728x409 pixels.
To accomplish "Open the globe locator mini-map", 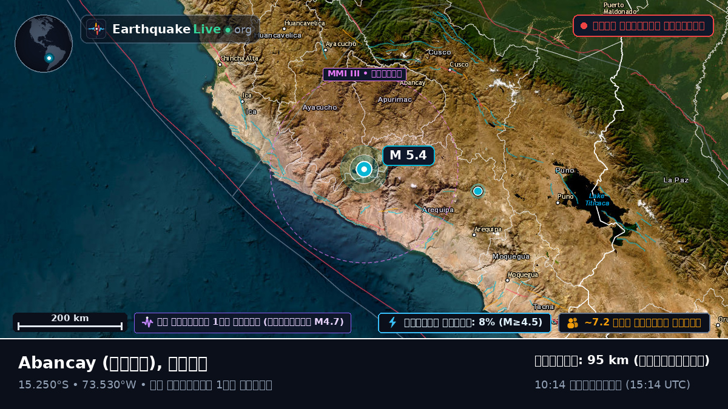I will point(44,44).
